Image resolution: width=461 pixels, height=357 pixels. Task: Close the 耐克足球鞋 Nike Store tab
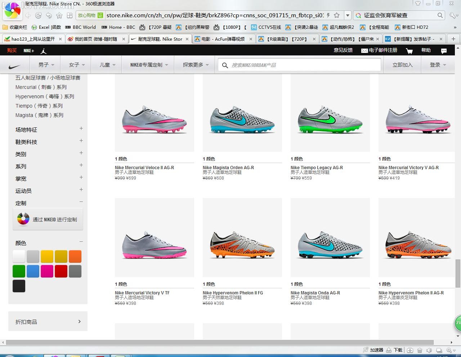coord(187,39)
